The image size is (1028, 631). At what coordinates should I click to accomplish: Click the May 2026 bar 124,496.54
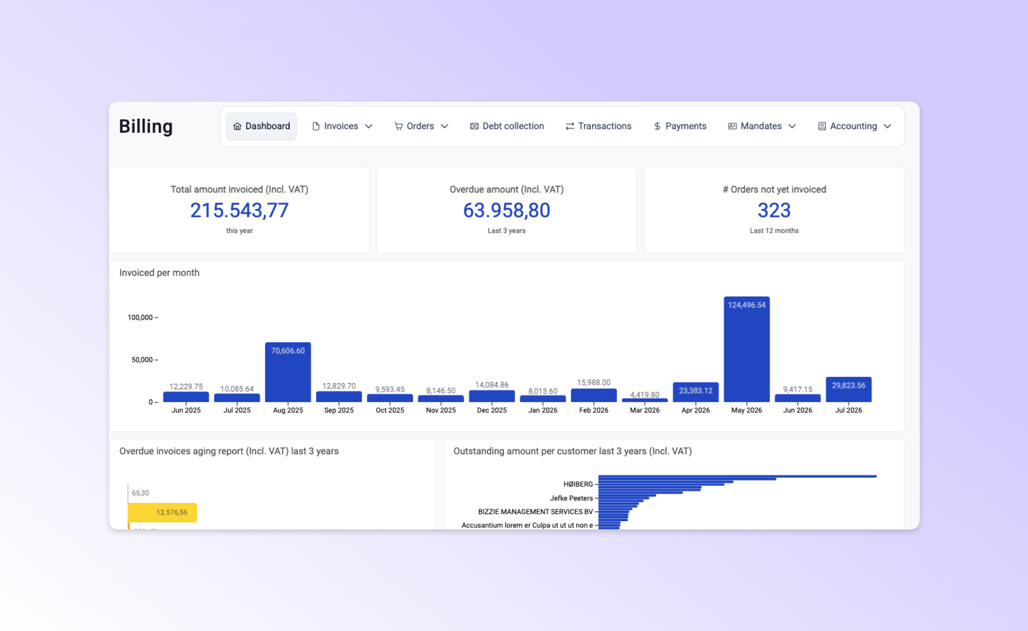click(747, 349)
